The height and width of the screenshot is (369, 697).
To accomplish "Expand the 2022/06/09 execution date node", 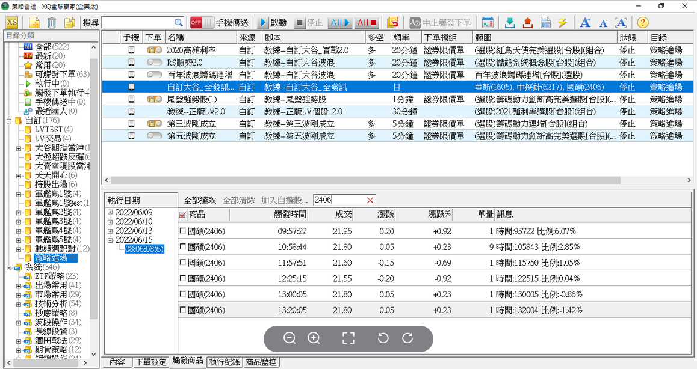I will pyautogui.click(x=110, y=213).
